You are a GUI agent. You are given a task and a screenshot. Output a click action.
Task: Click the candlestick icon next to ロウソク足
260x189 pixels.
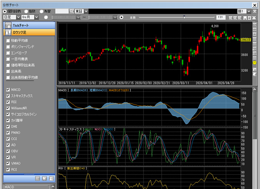click(8, 32)
